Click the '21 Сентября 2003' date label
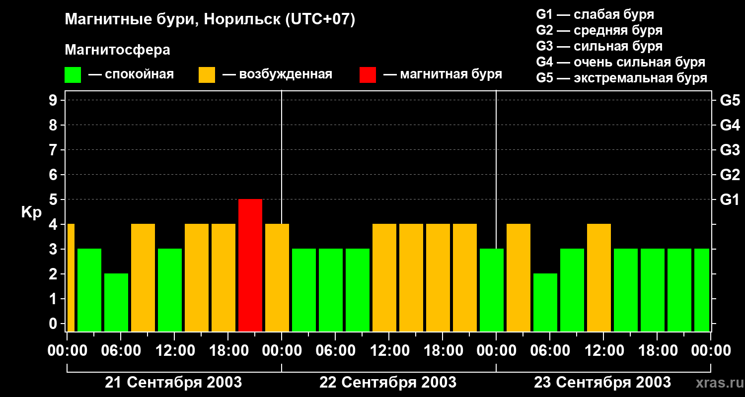This screenshot has height=397, width=745. tap(173, 383)
